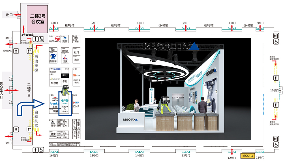Click the 10号门 label
This screenshot has height=163, width=283.
click(x=275, y=91)
